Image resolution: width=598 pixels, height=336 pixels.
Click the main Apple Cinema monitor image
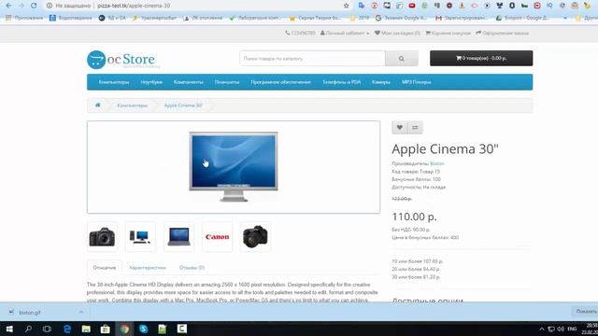[234, 167]
